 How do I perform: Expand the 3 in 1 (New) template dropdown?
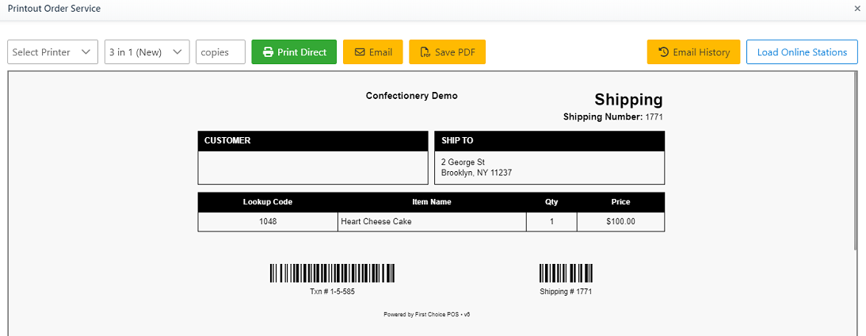[147, 52]
